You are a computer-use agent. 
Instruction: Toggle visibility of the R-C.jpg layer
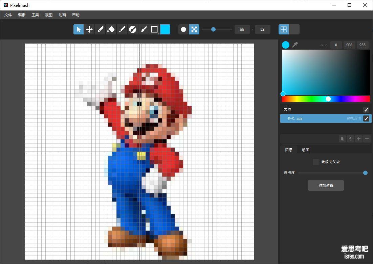coord(366,118)
